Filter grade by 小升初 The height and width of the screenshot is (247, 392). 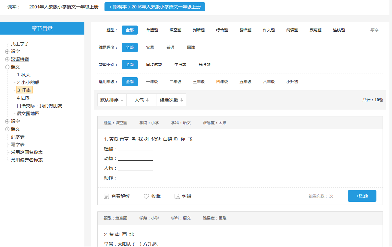pos(292,82)
